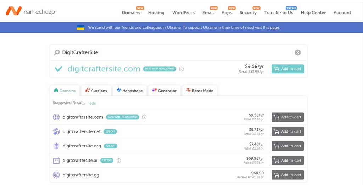Image resolution: width=363 pixels, height=185 pixels.
Task: Click the .gg target icon
Action: tap(56, 175)
